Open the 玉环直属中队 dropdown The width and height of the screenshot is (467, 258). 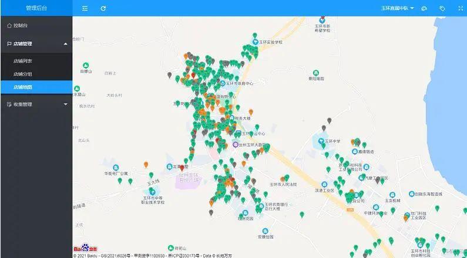[397, 8]
